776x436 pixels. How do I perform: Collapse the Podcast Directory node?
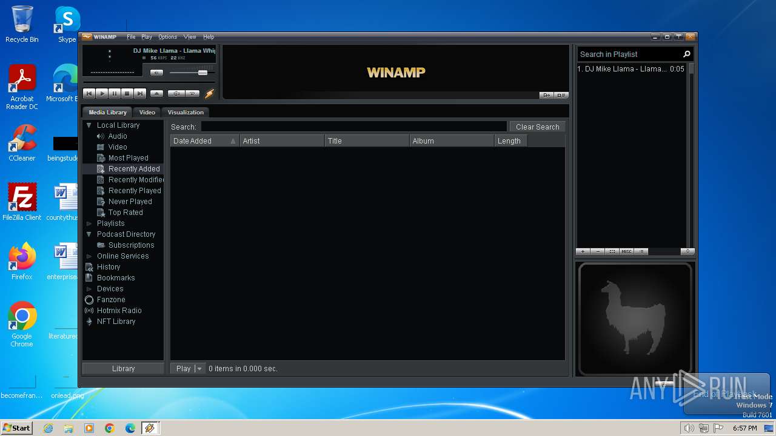click(89, 234)
